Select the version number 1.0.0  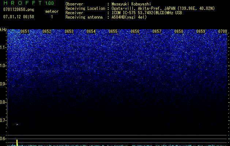[50, 3]
